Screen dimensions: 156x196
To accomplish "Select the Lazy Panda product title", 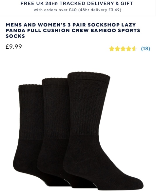I will click(73, 30).
